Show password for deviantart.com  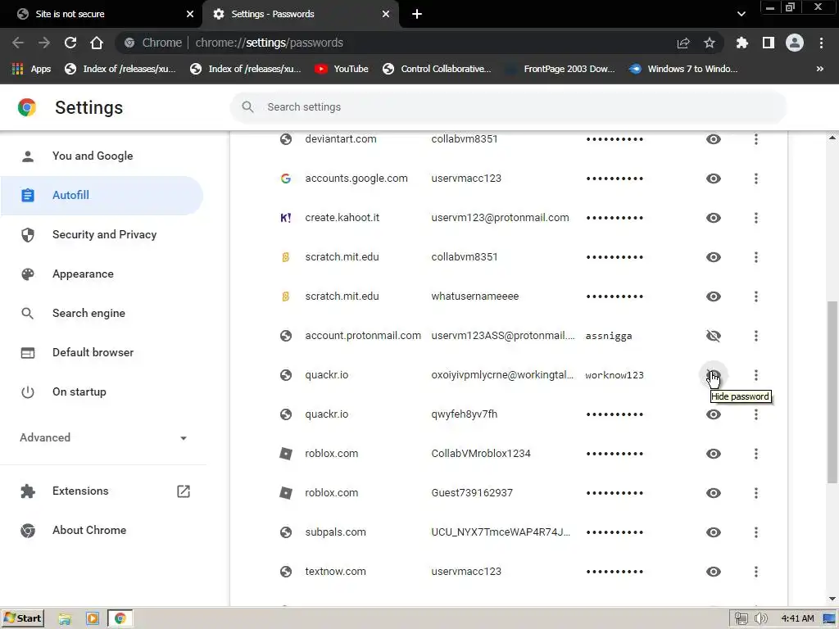pyautogui.click(x=714, y=139)
